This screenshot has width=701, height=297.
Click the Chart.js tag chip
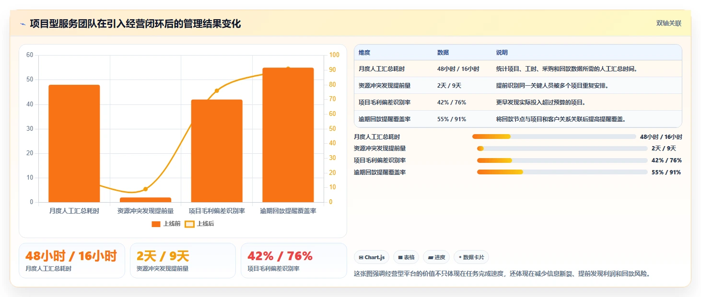click(x=372, y=257)
